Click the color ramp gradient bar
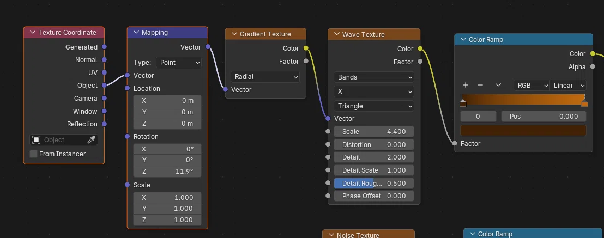This screenshot has height=238, width=604. [x=523, y=99]
